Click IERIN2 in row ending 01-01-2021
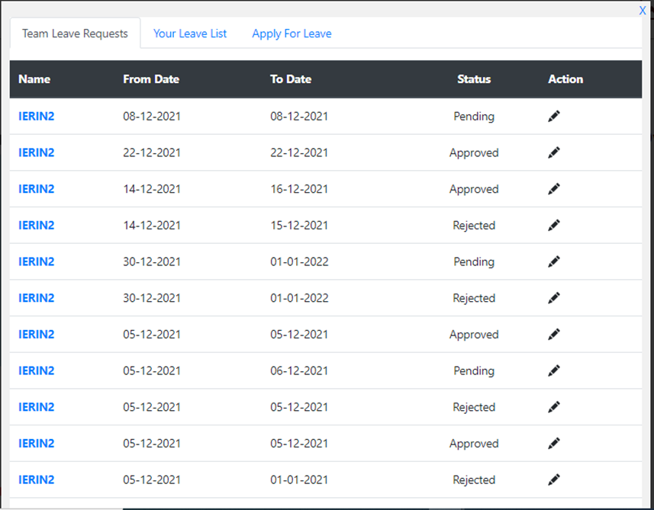 (x=37, y=480)
